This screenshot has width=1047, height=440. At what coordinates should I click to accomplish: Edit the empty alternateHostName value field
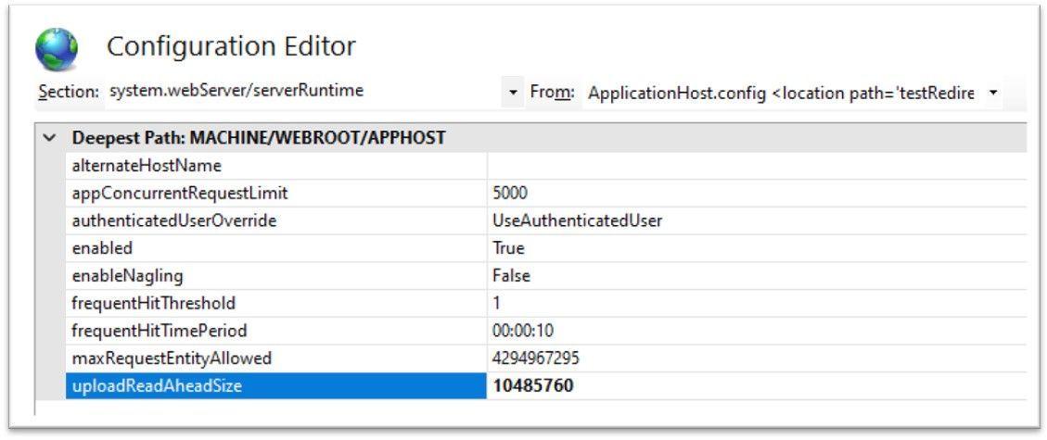[x=742, y=166]
